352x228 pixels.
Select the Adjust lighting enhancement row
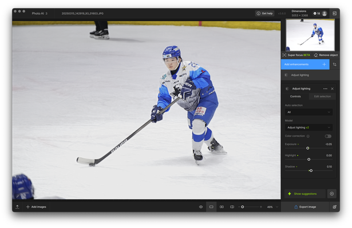tap(310, 75)
